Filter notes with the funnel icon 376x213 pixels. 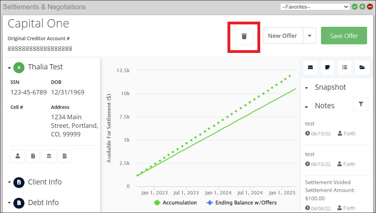(361, 104)
